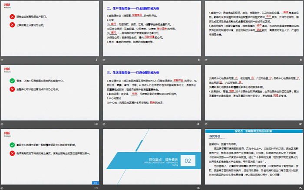Click slide number 10 label
Screen dimensions: 304x190
(x=96, y=124)
